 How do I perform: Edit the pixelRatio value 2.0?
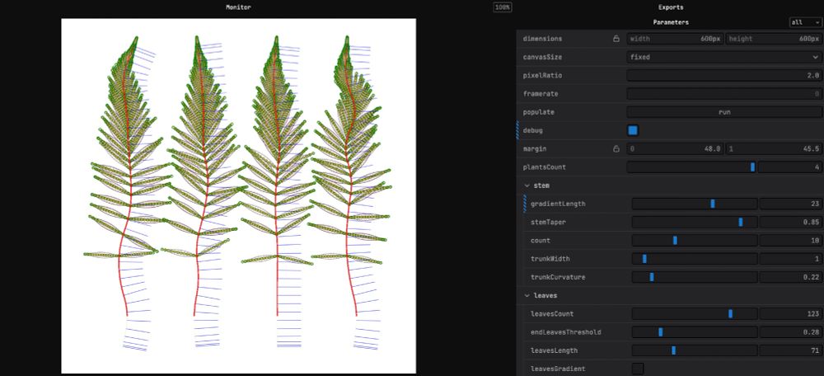pos(724,75)
